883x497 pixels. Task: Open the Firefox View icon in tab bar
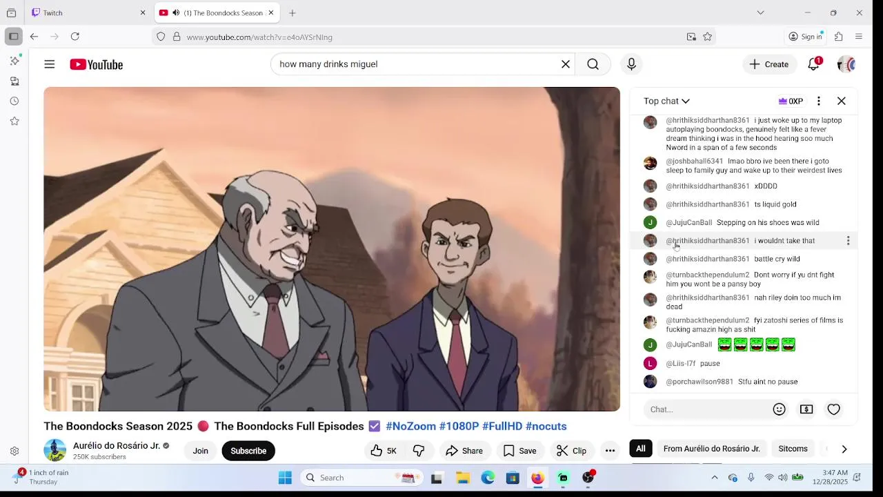(x=11, y=13)
